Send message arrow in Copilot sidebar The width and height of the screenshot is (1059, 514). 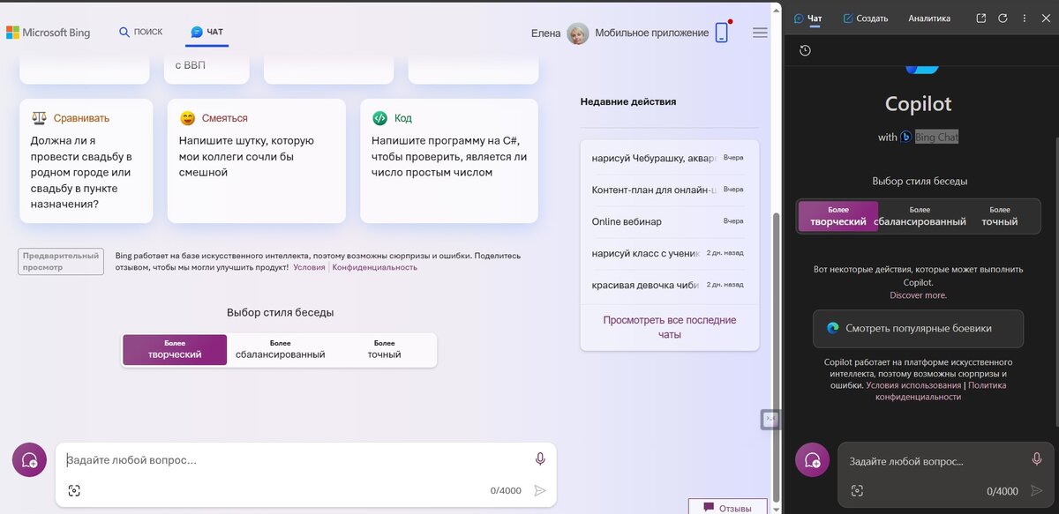[1037, 491]
